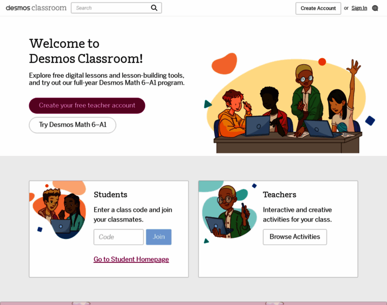Focus the class Code input field
The width and height of the screenshot is (387, 305).
coord(119,237)
